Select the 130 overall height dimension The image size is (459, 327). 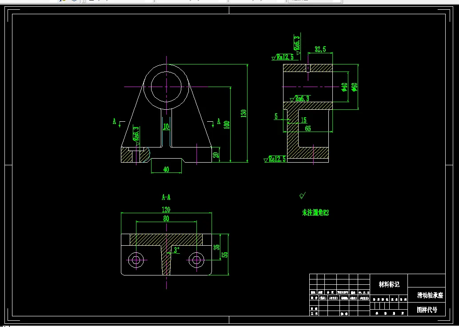click(x=243, y=113)
